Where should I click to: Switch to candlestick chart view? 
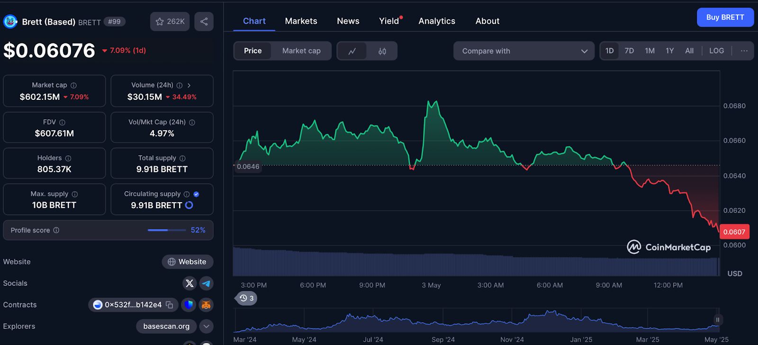click(x=382, y=51)
